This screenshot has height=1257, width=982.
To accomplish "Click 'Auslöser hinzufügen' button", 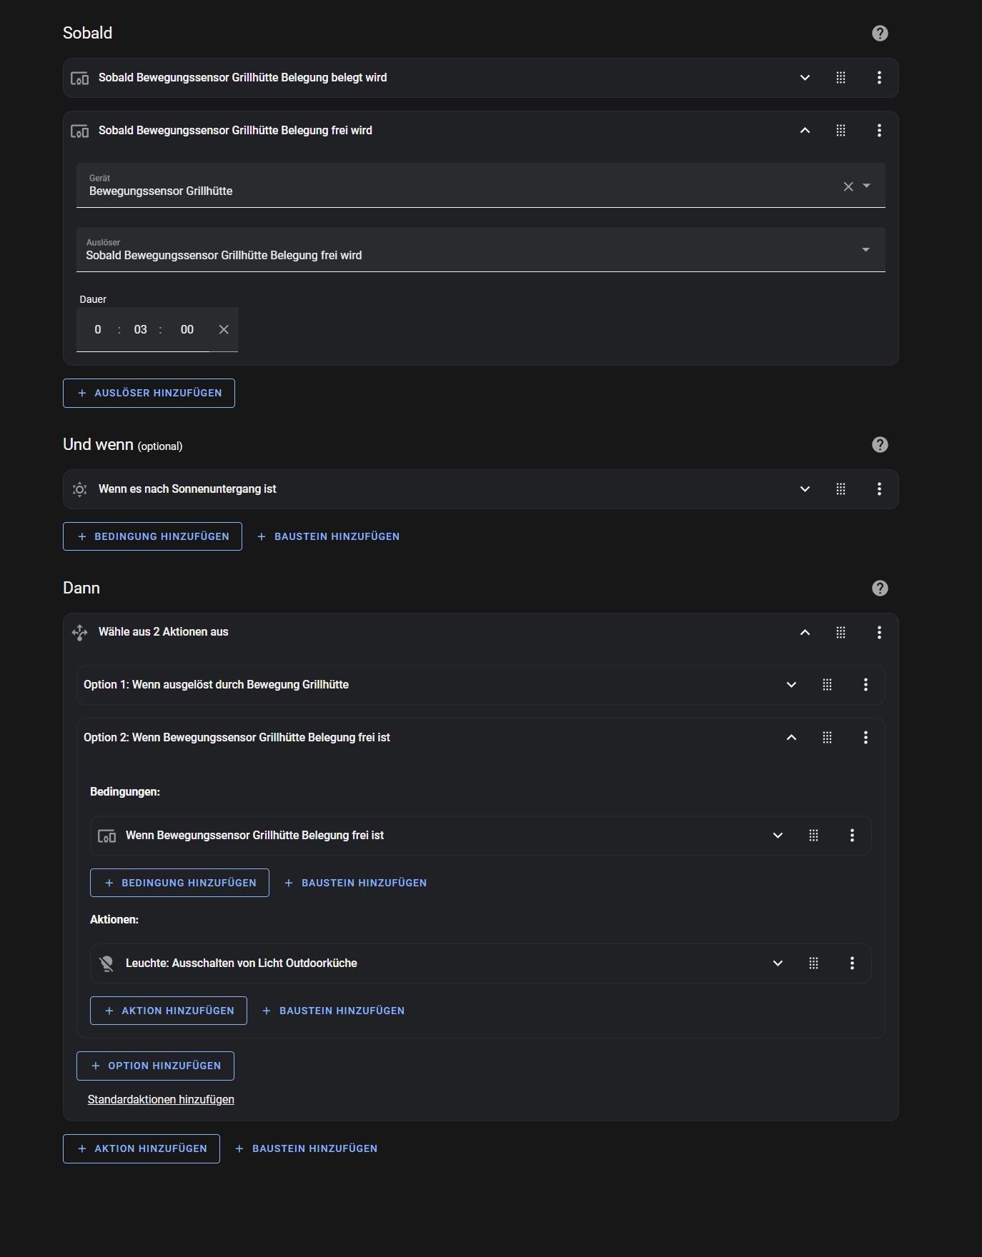I will [x=149, y=394].
